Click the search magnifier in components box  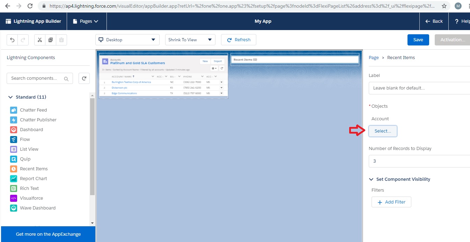pyautogui.click(x=66, y=79)
